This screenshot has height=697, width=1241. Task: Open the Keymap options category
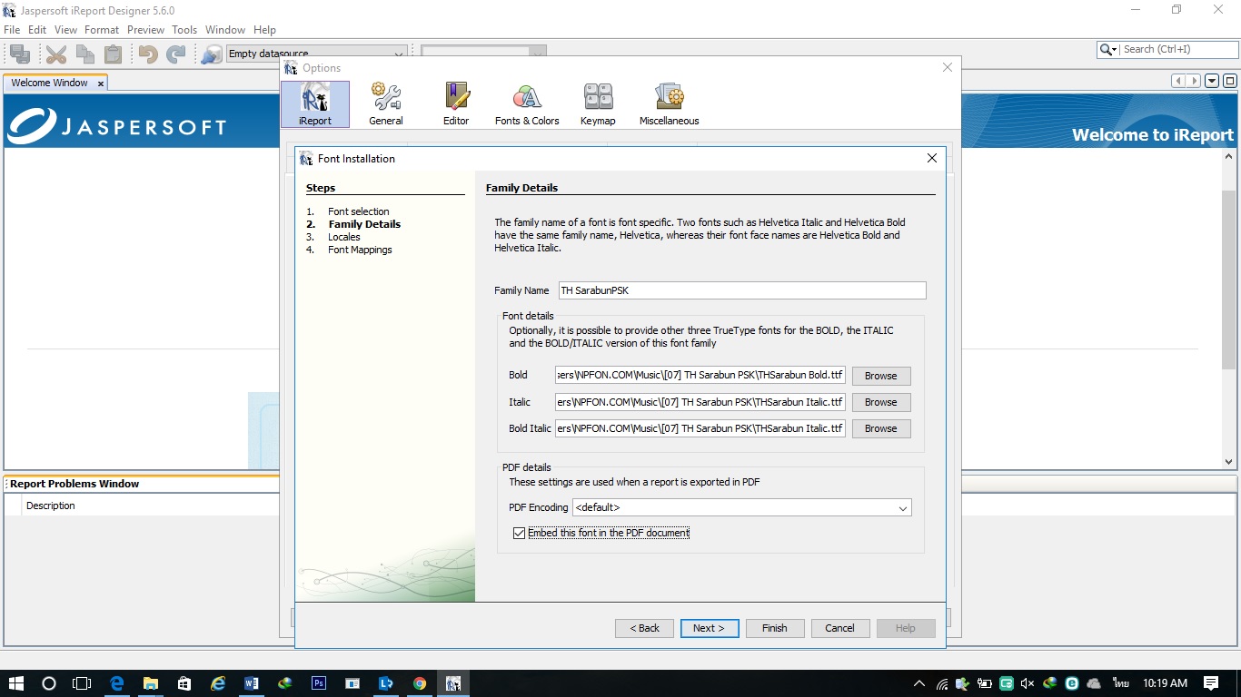tap(598, 104)
